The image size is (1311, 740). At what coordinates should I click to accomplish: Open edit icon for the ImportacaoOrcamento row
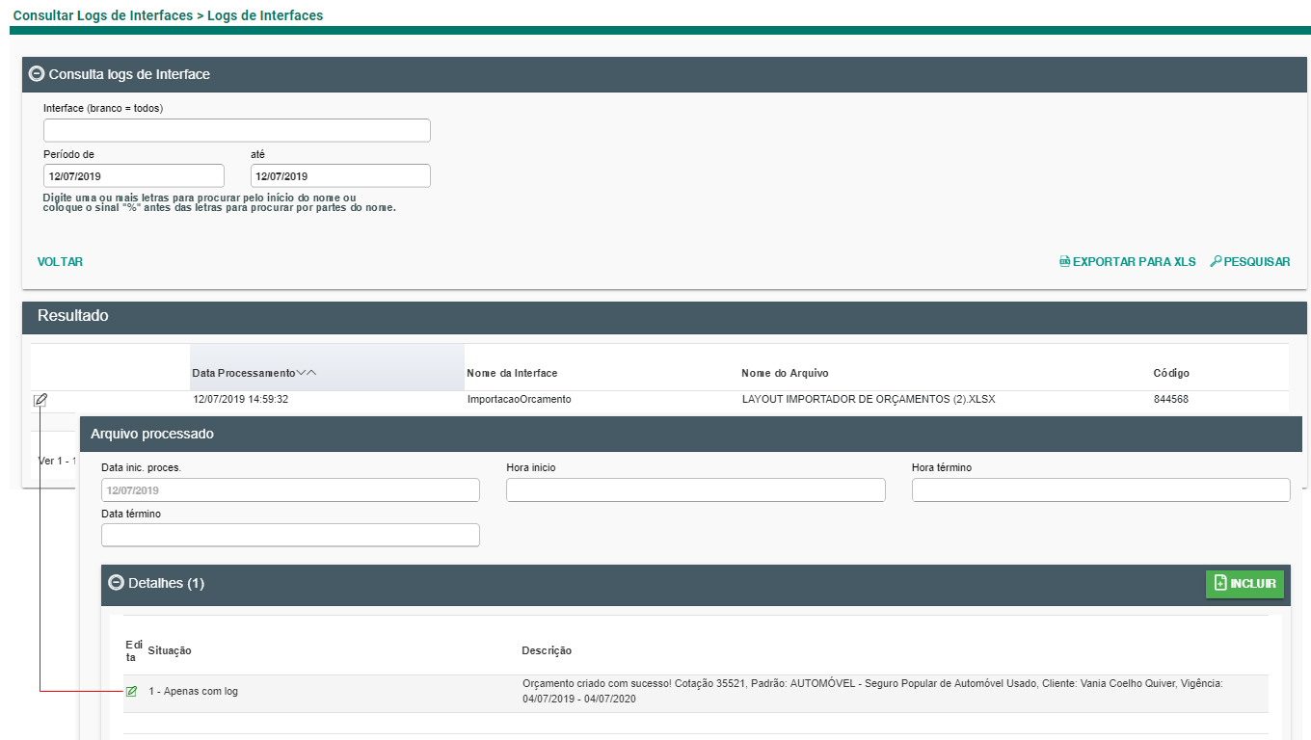pos(40,400)
